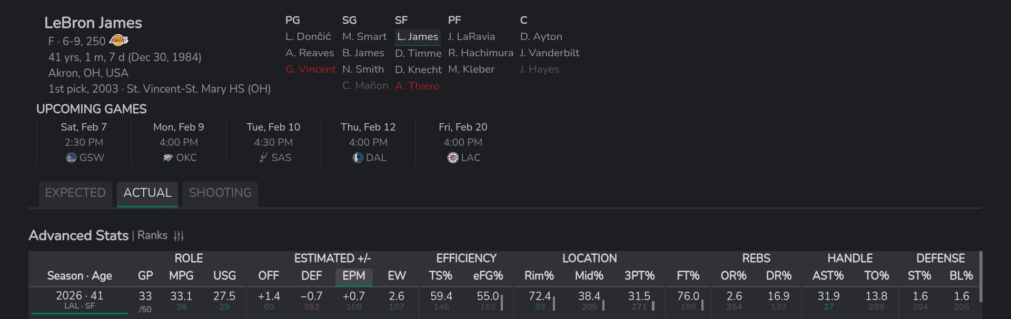This screenshot has width=1011, height=319.
Task: Click the Lakers team logo icon
Action: click(118, 41)
